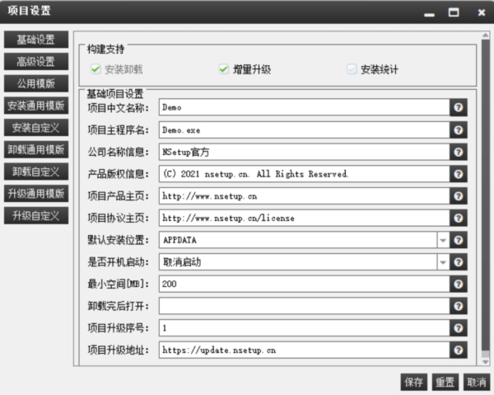This screenshot has height=395, width=494.
Task: Open help for 项目协议主页 field
Action: point(459,218)
